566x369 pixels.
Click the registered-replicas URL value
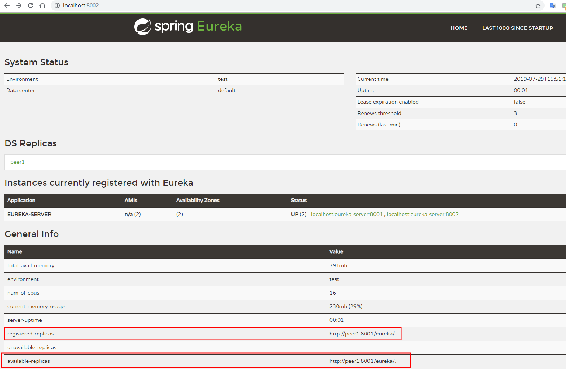tap(362, 334)
